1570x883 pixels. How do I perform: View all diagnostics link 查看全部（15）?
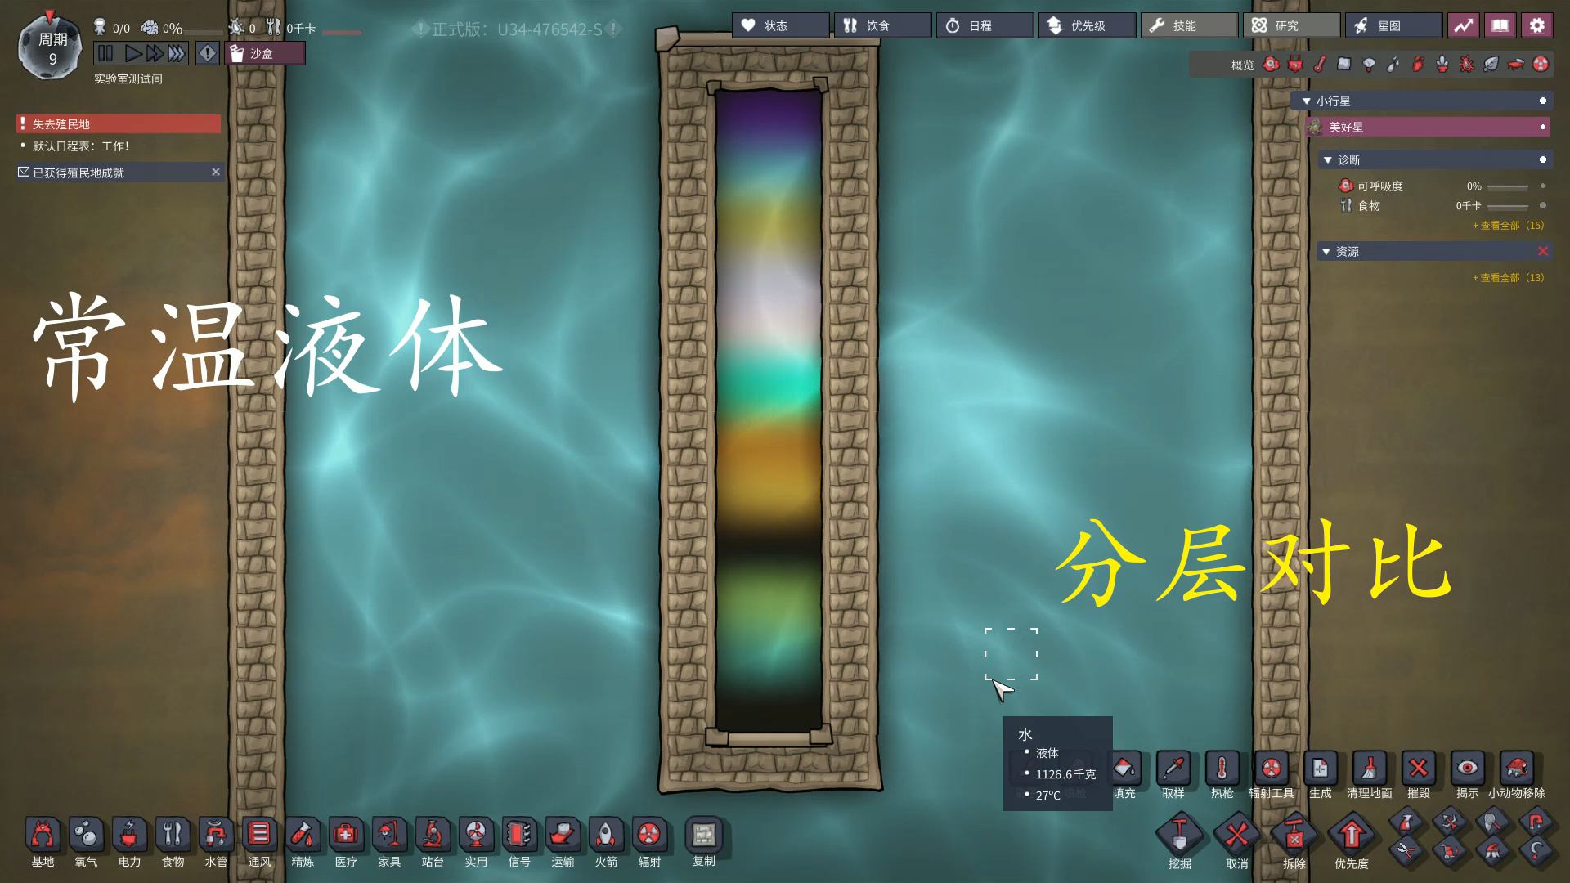click(1509, 226)
